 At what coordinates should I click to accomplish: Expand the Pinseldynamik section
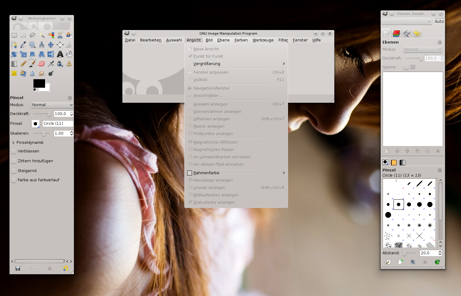click(13, 143)
